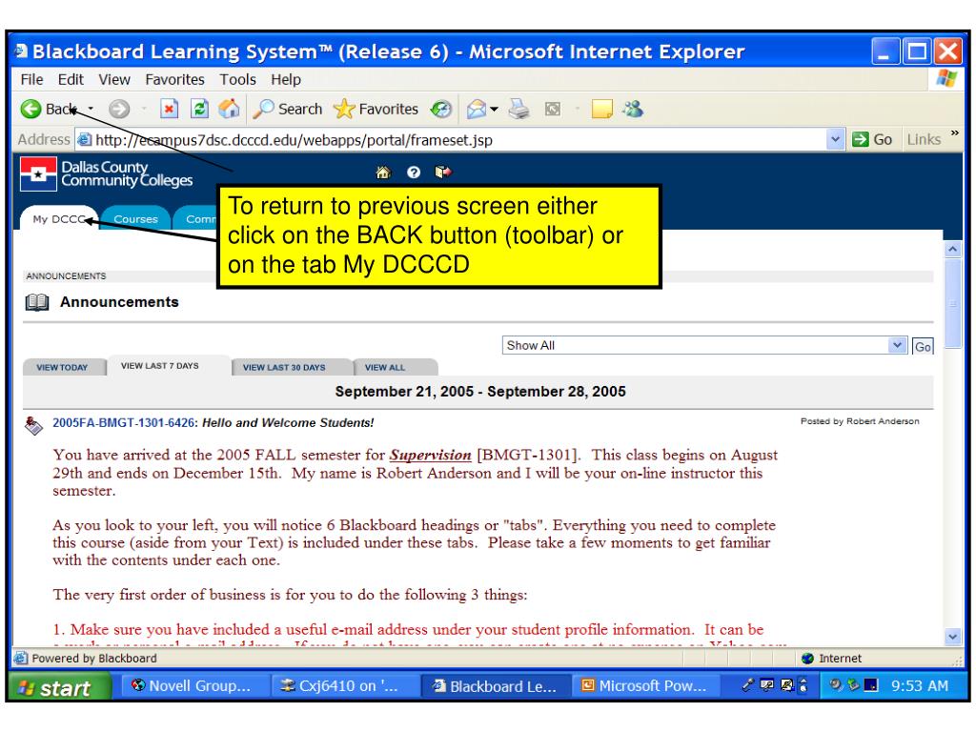This screenshot has width=976, height=732.
Task: Open the Favorites menu
Action: pos(174,80)
